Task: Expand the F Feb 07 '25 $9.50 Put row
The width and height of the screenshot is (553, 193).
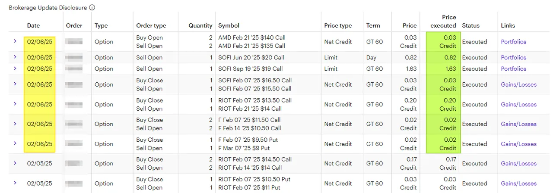Action: pos(15,143)
